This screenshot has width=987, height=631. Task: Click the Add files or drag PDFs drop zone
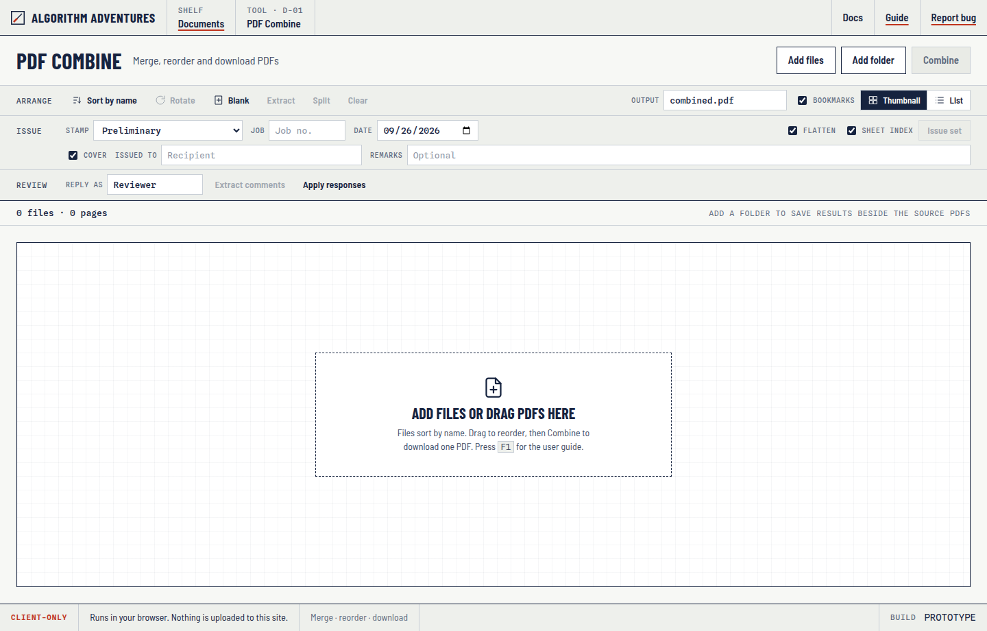[493, 414]
